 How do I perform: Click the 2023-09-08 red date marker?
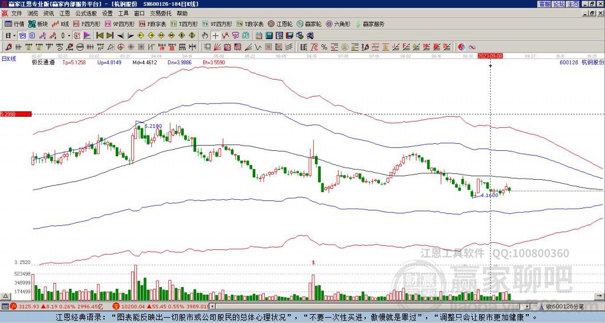tap(490, 56)
